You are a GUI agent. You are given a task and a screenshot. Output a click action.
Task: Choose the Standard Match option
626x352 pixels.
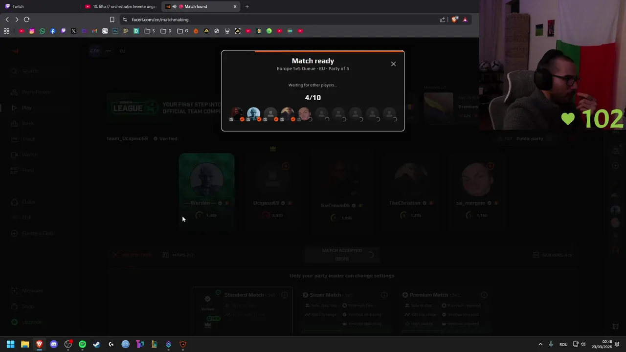(x=242, y=310)
